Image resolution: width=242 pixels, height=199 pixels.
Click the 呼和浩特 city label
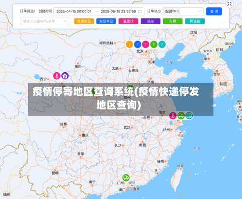click(106, 43)
